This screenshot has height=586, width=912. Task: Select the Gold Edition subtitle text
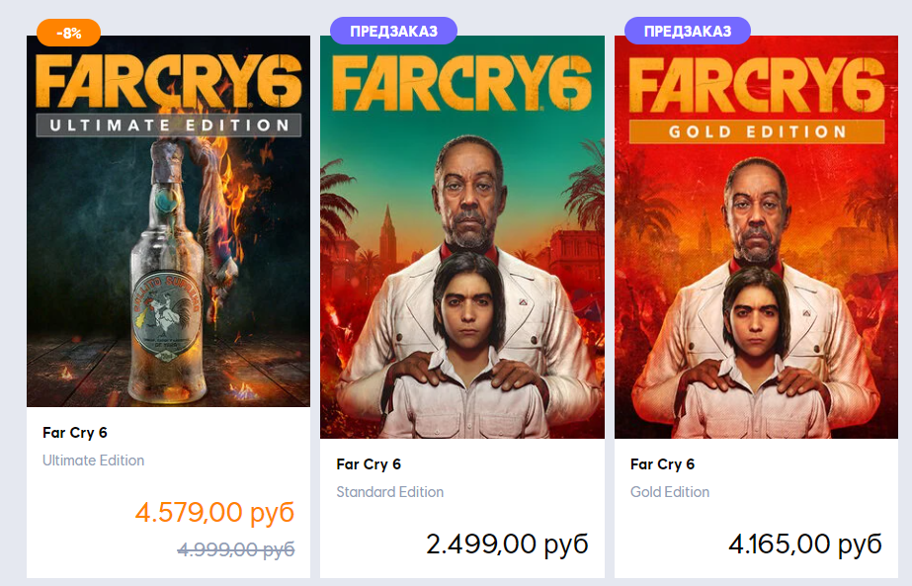click(670, 492)
